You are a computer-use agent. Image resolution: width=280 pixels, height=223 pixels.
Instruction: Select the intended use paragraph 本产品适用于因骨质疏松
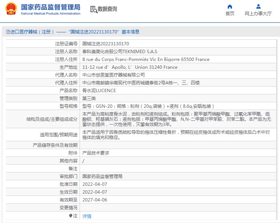pyautogui.click(x=176, y=135)
